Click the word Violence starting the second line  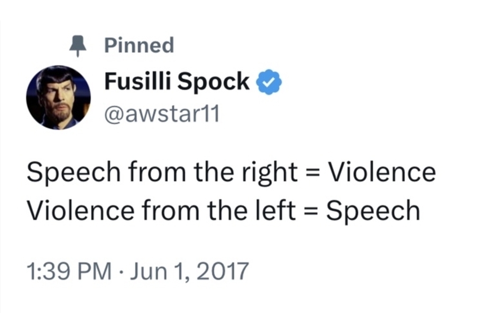coord(81,210)
